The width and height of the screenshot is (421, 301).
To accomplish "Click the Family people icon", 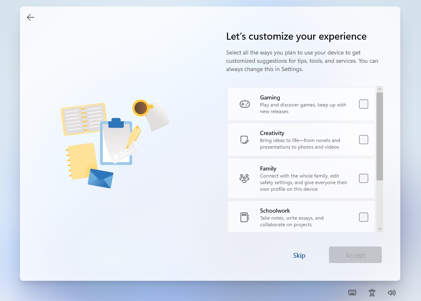I will tap(244, 178).
